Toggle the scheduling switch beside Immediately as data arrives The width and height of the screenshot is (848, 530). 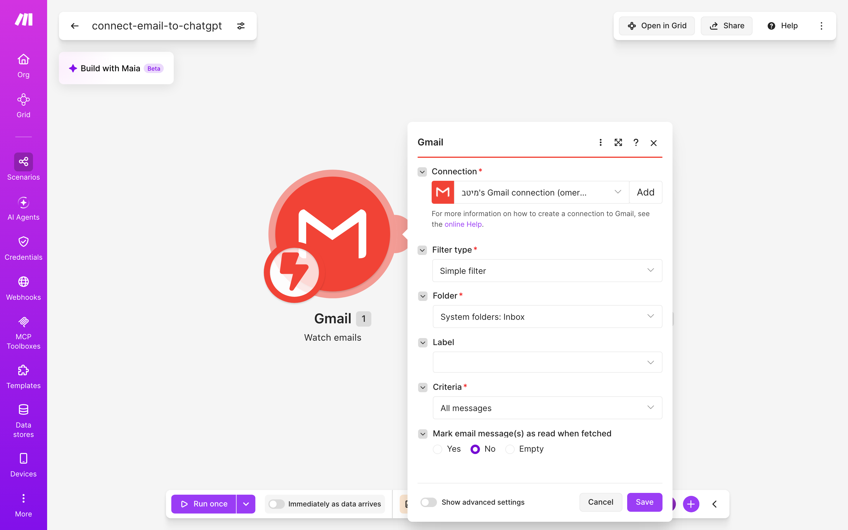tap(276, 504)
